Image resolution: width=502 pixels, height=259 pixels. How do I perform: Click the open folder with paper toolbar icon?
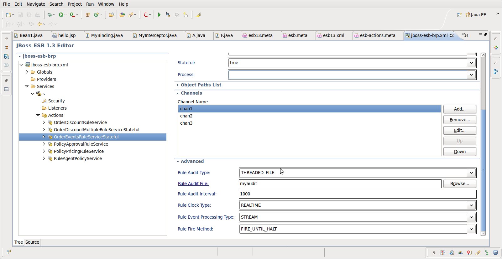point(111,15)
